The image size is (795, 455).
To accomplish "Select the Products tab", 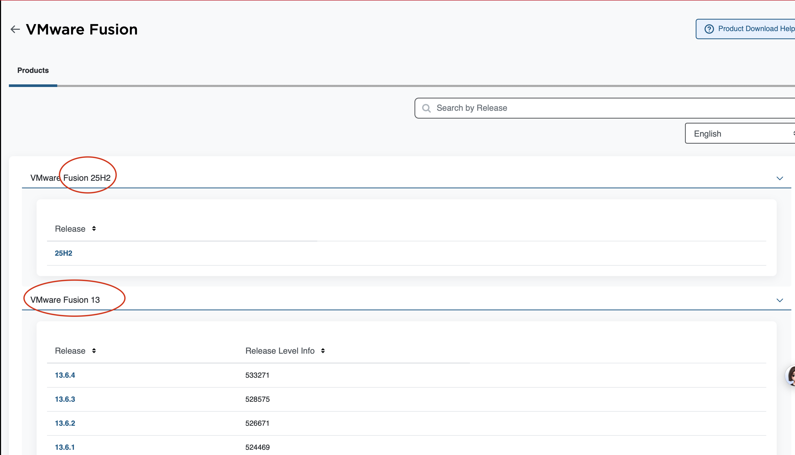I will [33, 70].
